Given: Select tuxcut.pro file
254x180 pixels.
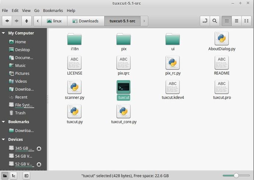Looking at the screenshot, I should (x=222, y=90).
